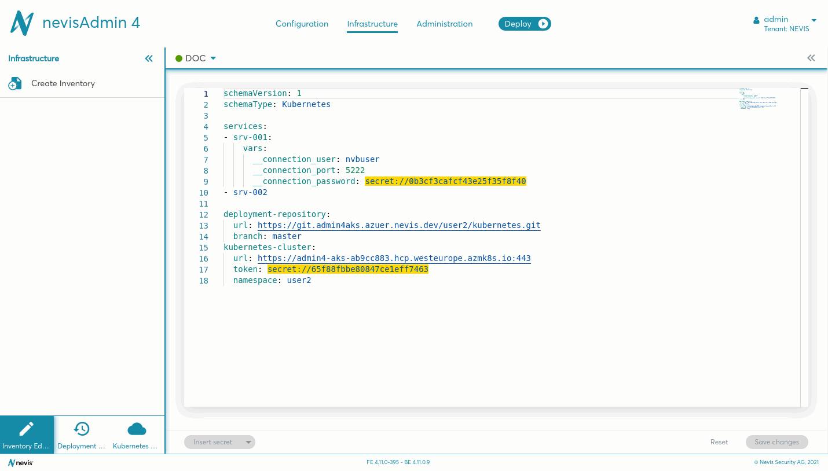The width and height of the screenshot is (828, 471).
Task: Go to the Administration tab
Action: [444, 24]
